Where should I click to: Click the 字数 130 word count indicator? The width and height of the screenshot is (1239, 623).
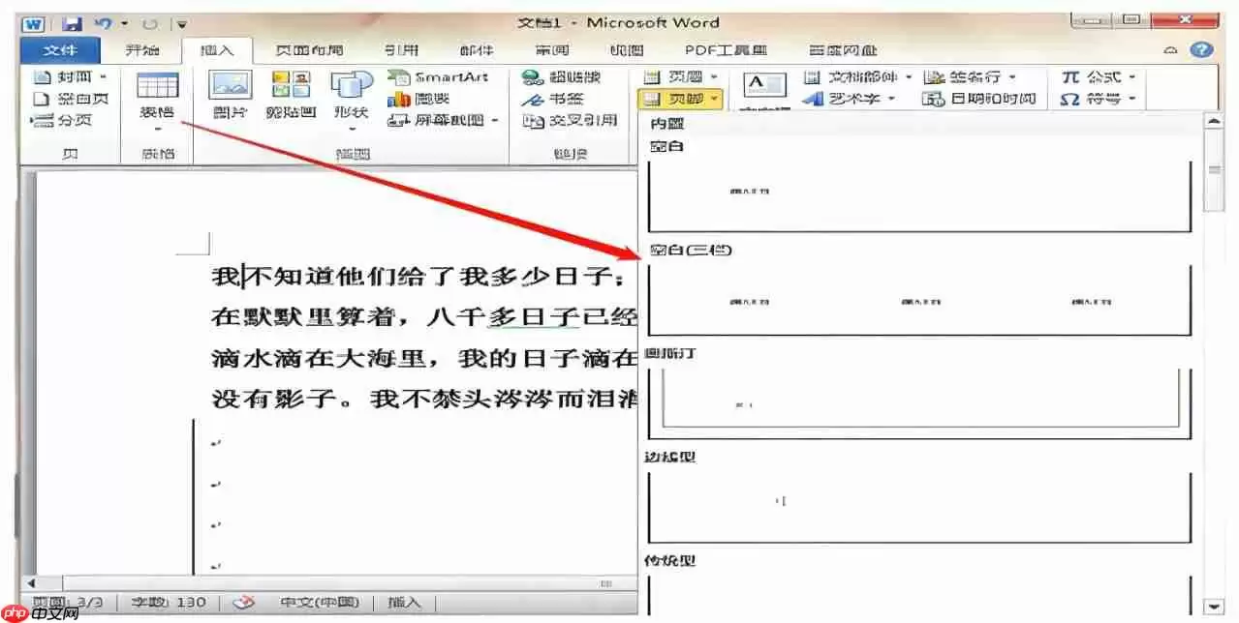pos(170,601)
